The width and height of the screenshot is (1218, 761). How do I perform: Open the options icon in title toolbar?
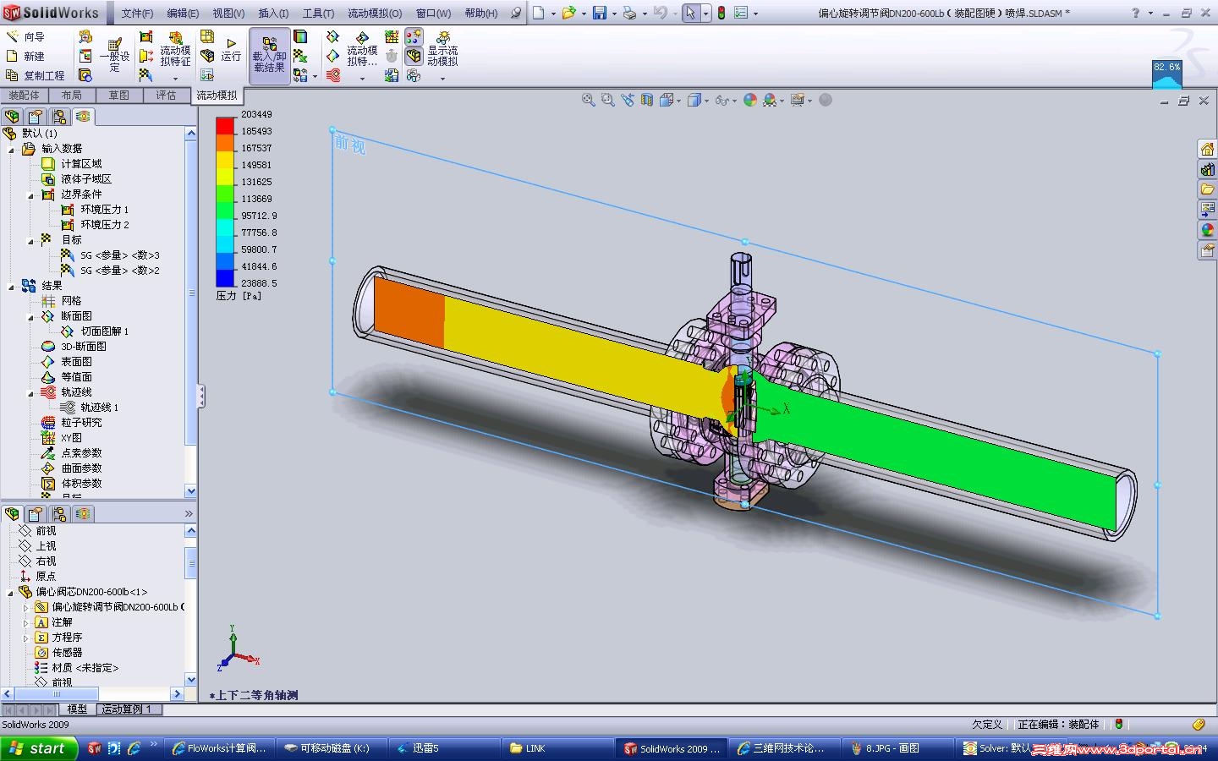pos(741,13)
